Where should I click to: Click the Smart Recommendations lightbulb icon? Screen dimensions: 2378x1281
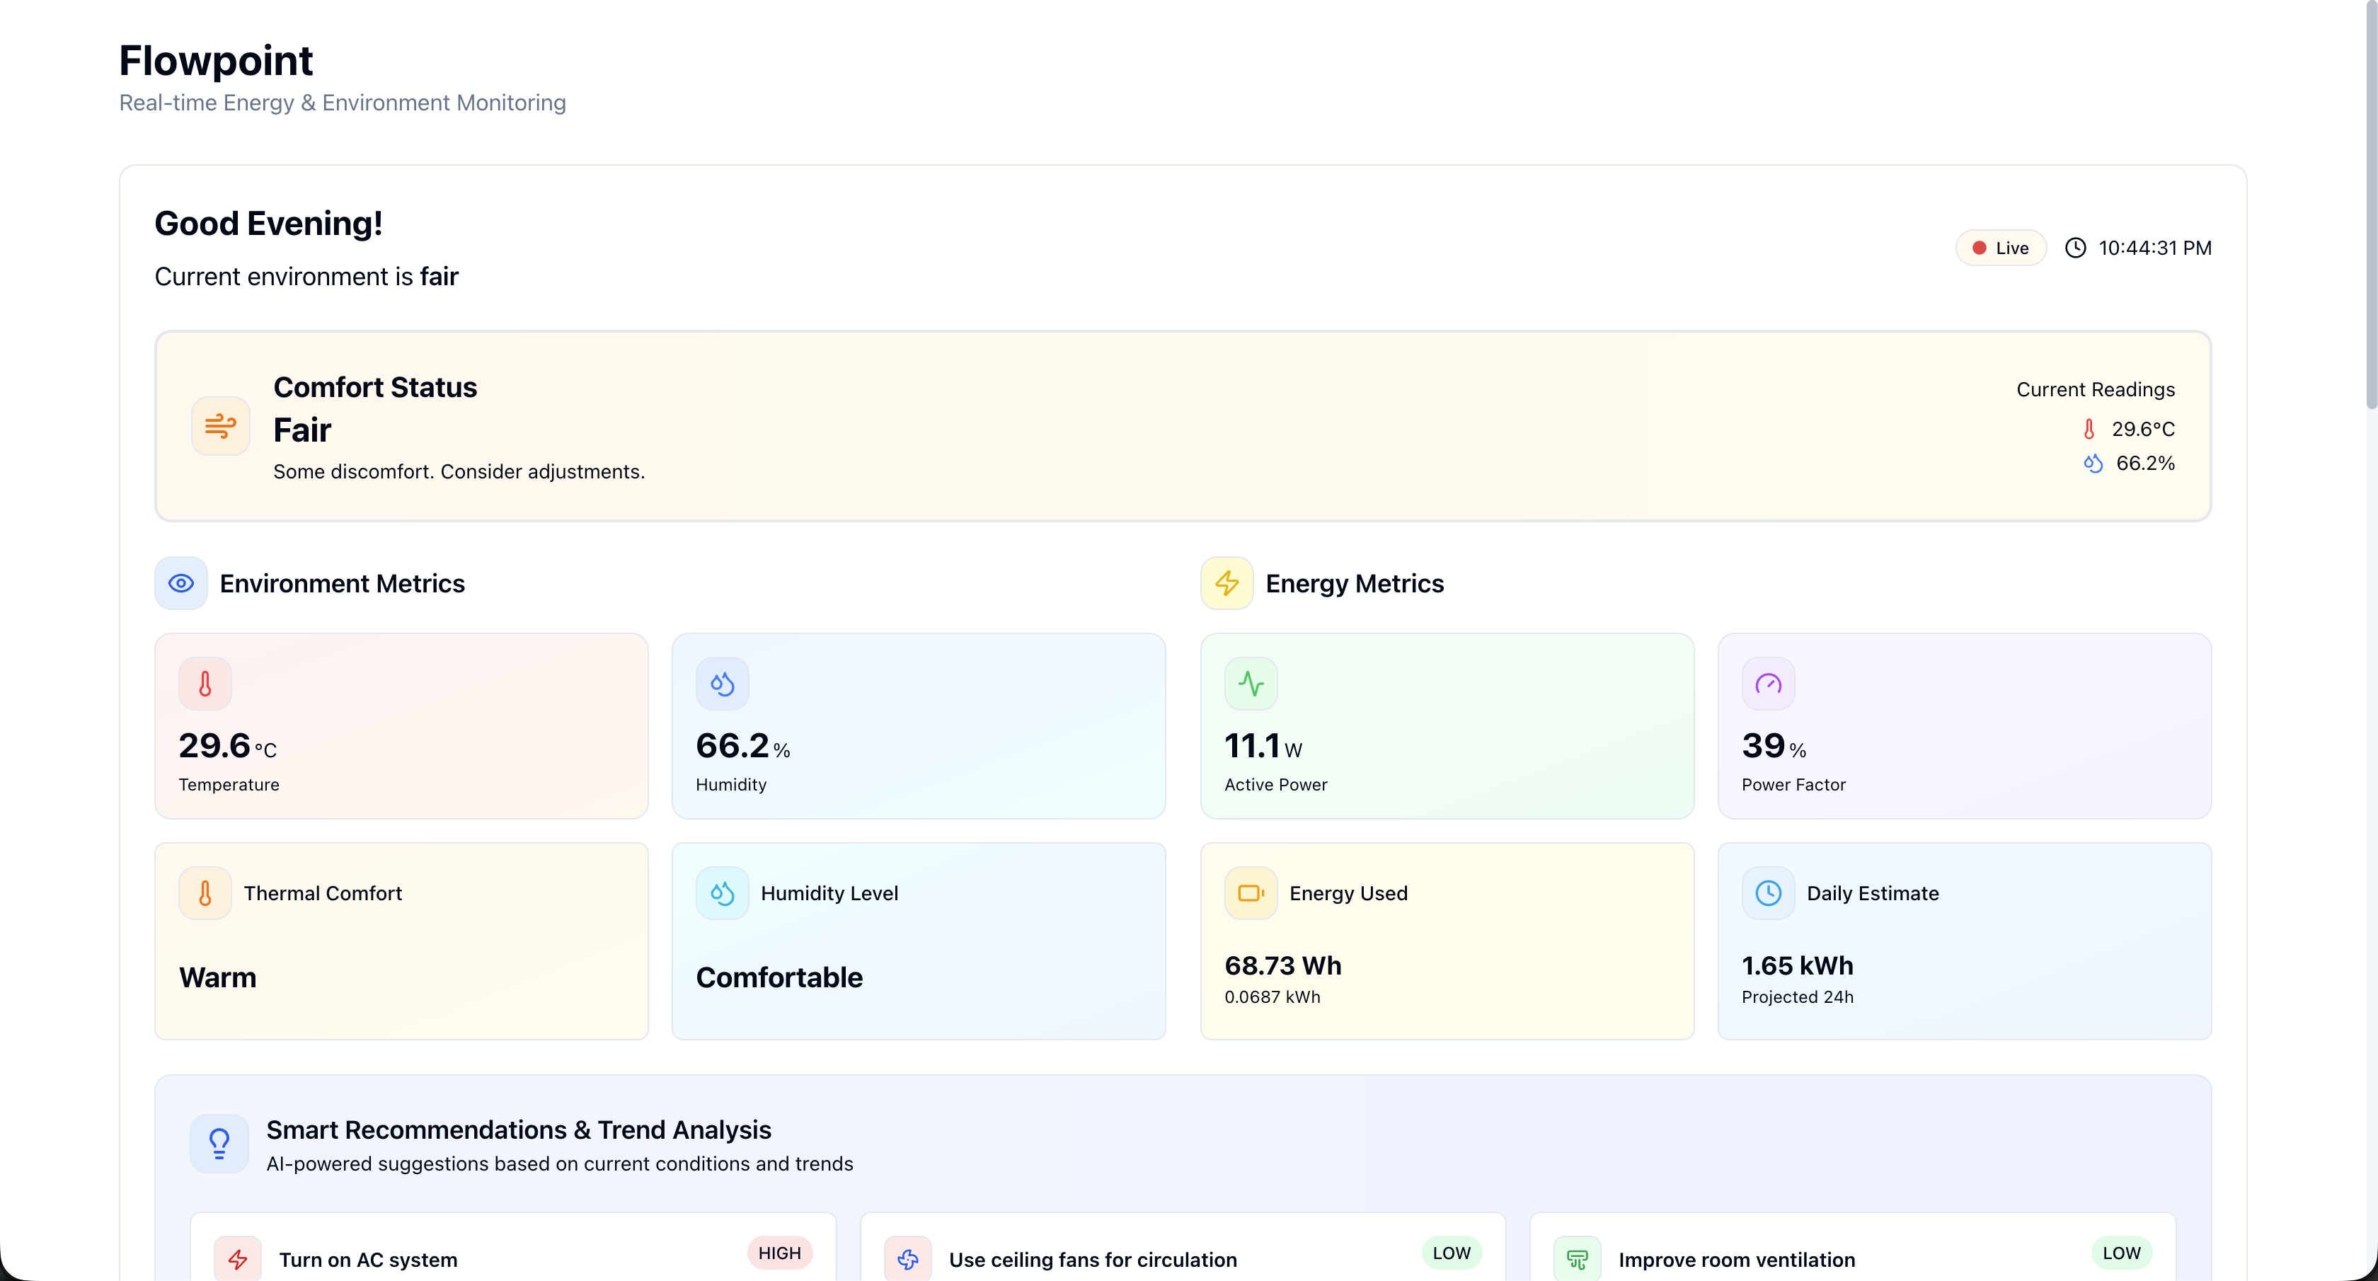click(219, 1144)
